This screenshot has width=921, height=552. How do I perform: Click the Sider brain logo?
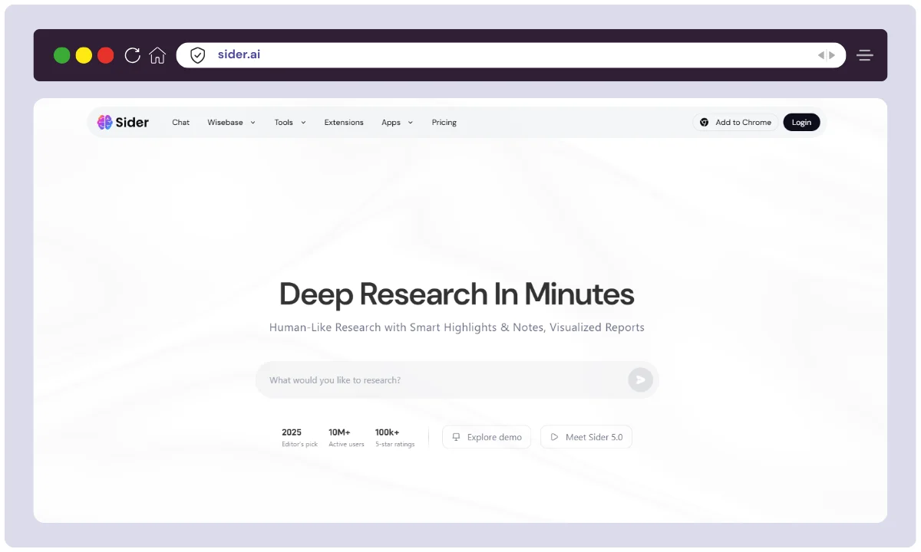point(105,122)
